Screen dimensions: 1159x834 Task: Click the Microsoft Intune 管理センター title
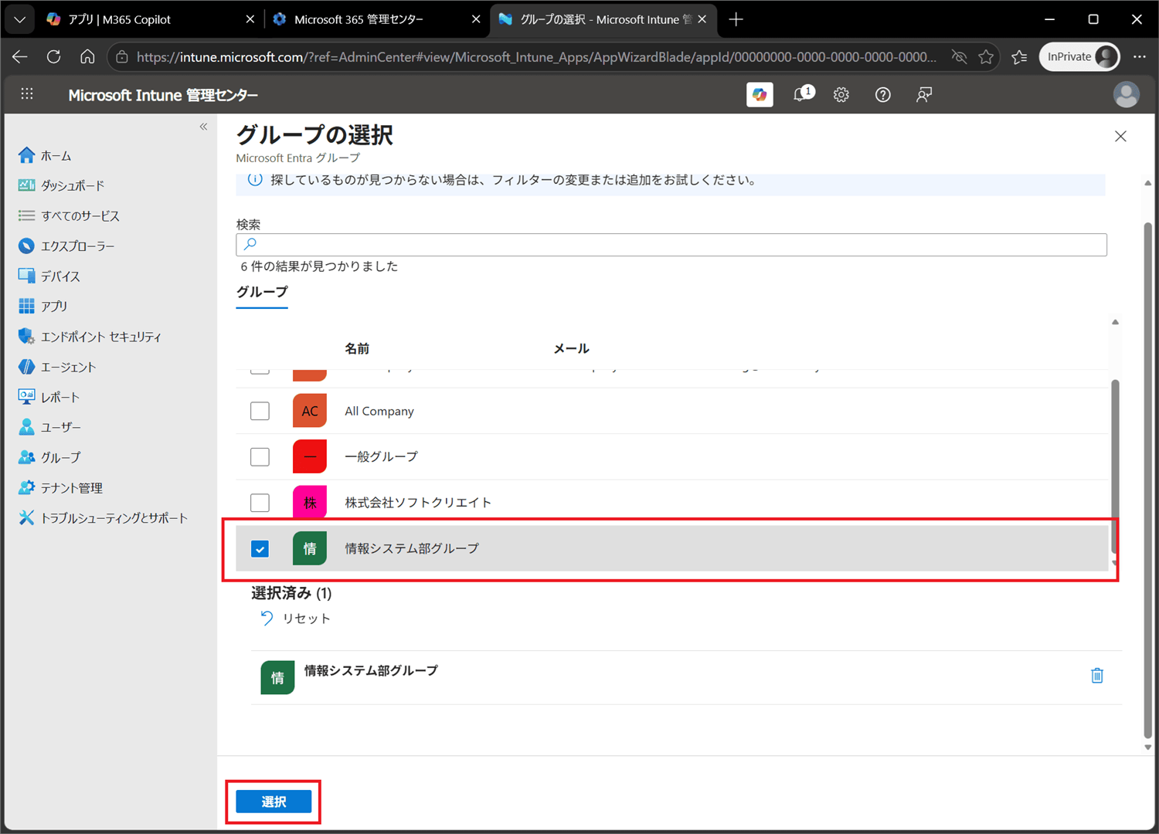coord(163,95)
